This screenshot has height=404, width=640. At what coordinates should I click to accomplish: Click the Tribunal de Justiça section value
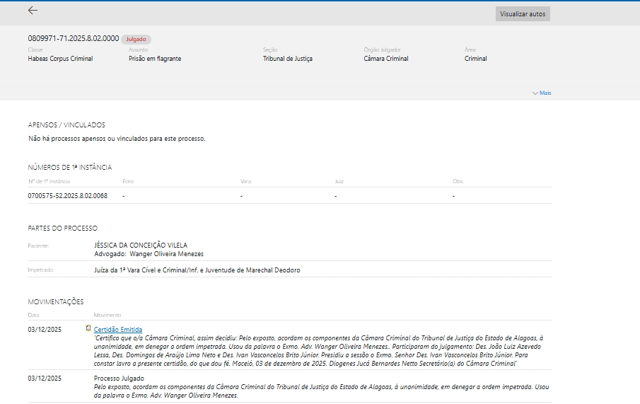[x=287, y=59]
